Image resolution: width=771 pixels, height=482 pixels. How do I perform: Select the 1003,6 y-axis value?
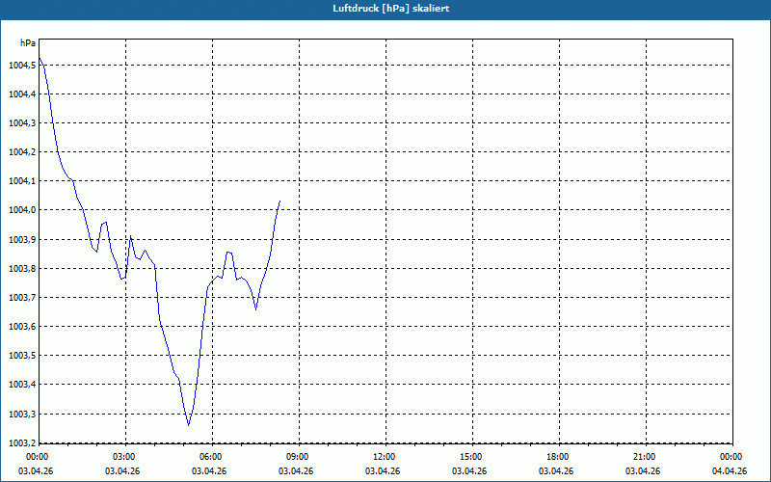click(x=21, y=327)
